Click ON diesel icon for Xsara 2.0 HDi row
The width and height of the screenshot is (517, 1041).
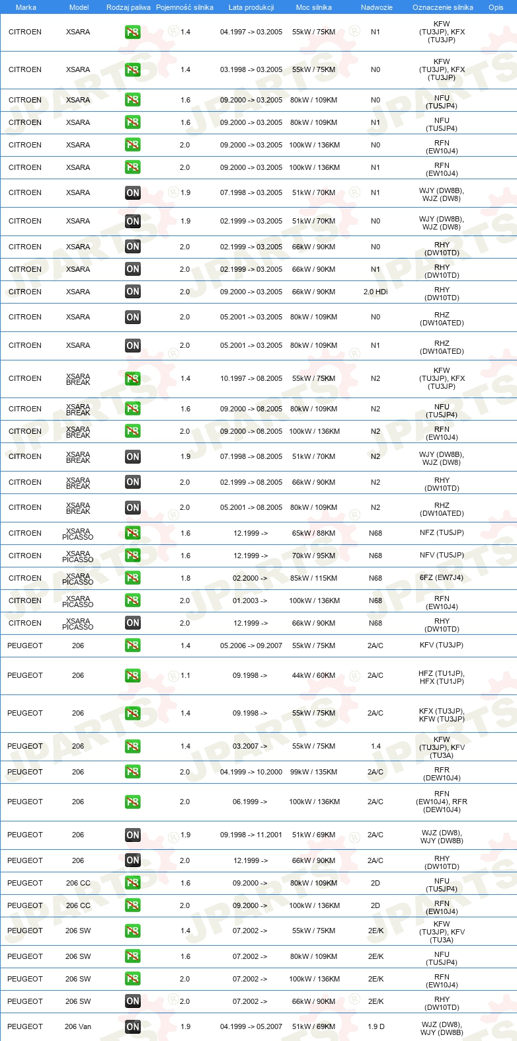[133, 292]
